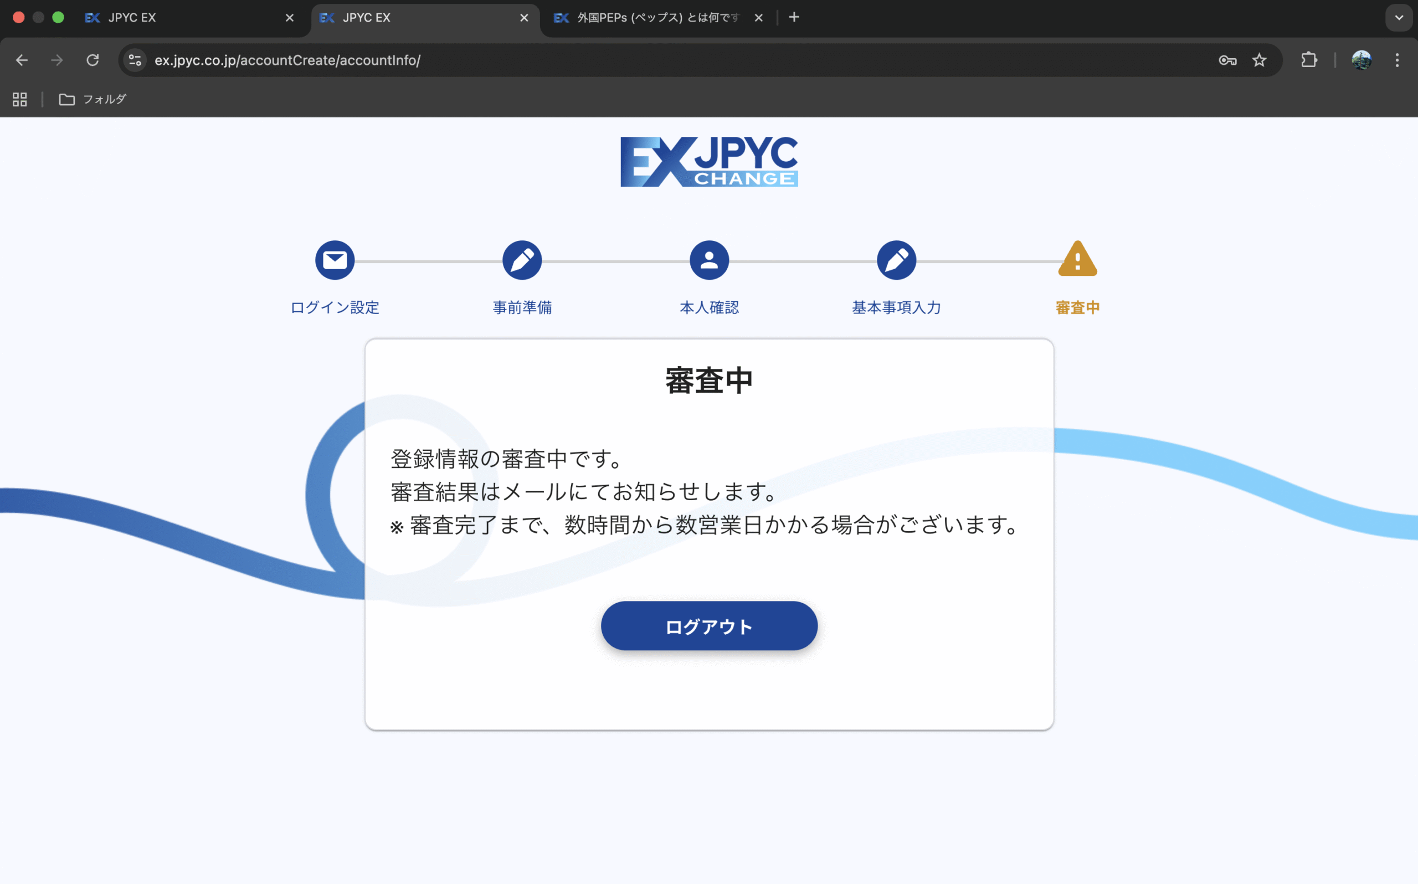The image size is (1418, 884).
Task: Click the 基本事項入力 pen step icon
Action: point(896,260)
